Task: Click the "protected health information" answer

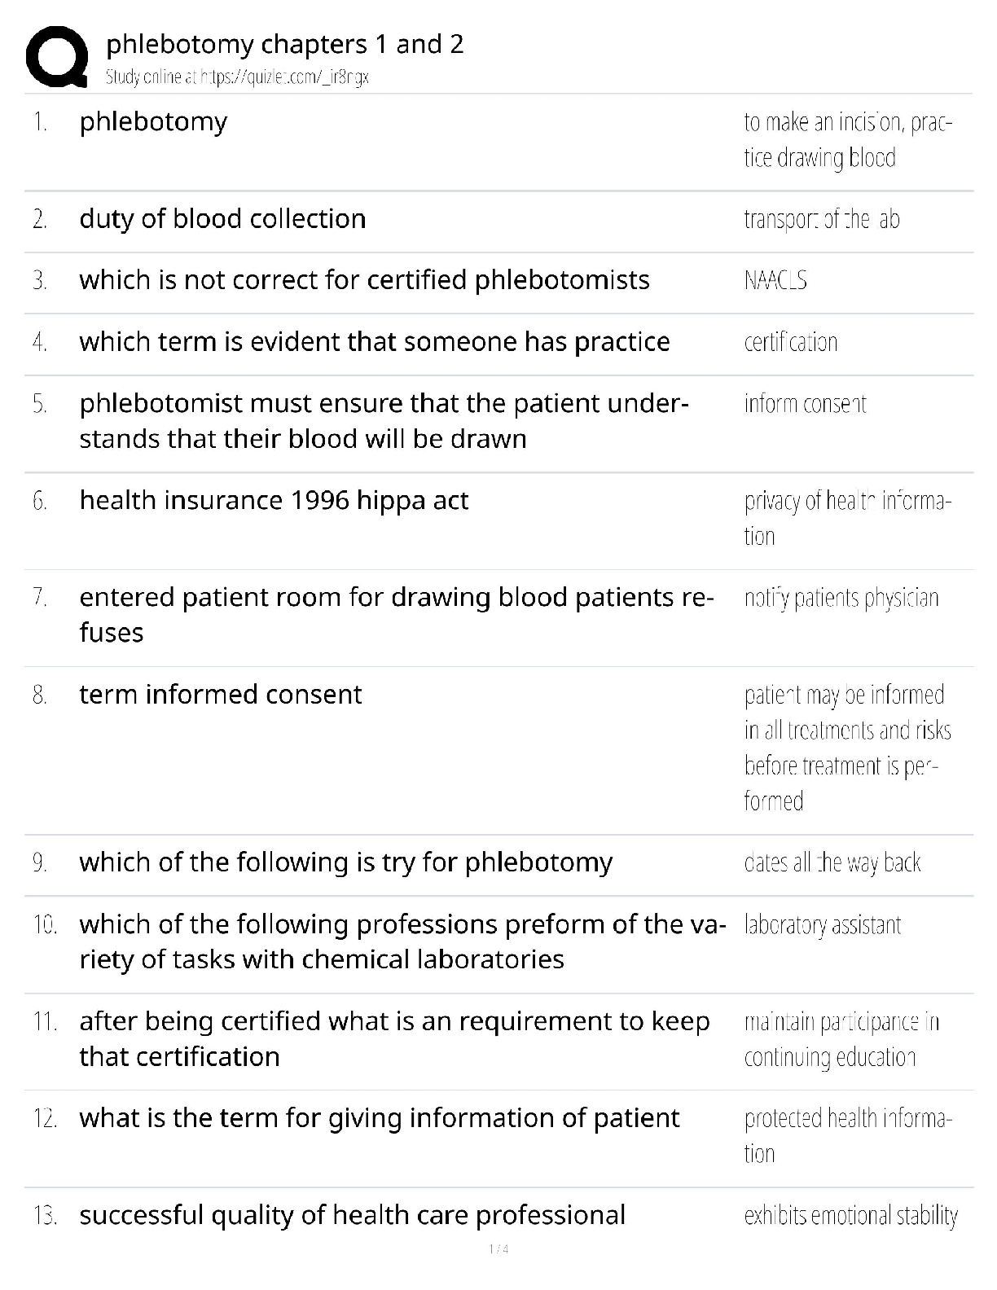Action: 847,1135
